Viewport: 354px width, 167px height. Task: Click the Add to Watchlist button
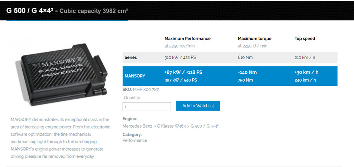198,106
